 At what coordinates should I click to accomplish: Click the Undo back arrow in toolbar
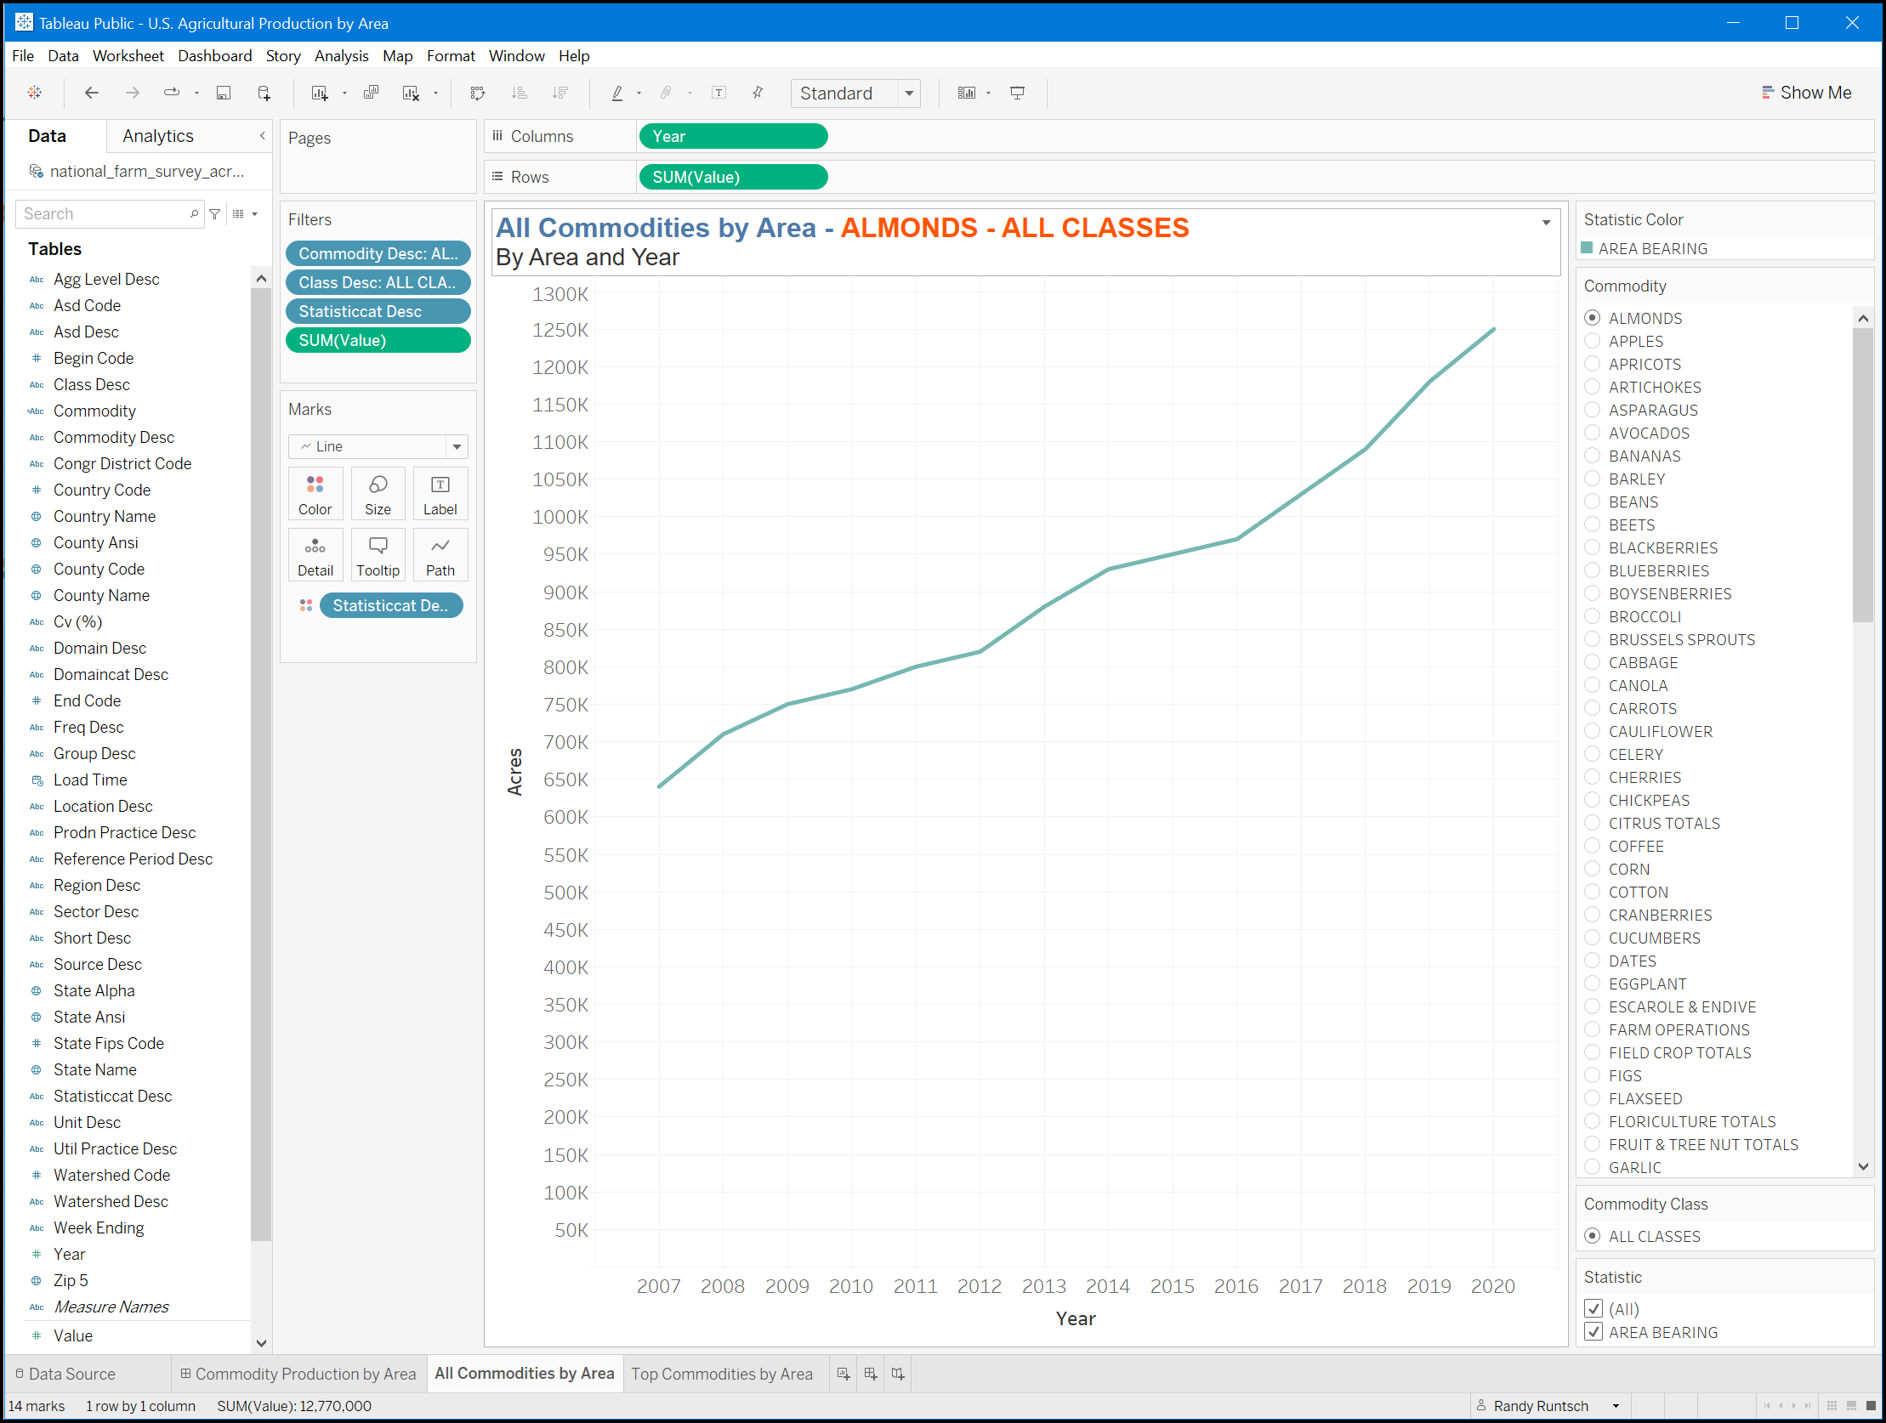(92, 93)
